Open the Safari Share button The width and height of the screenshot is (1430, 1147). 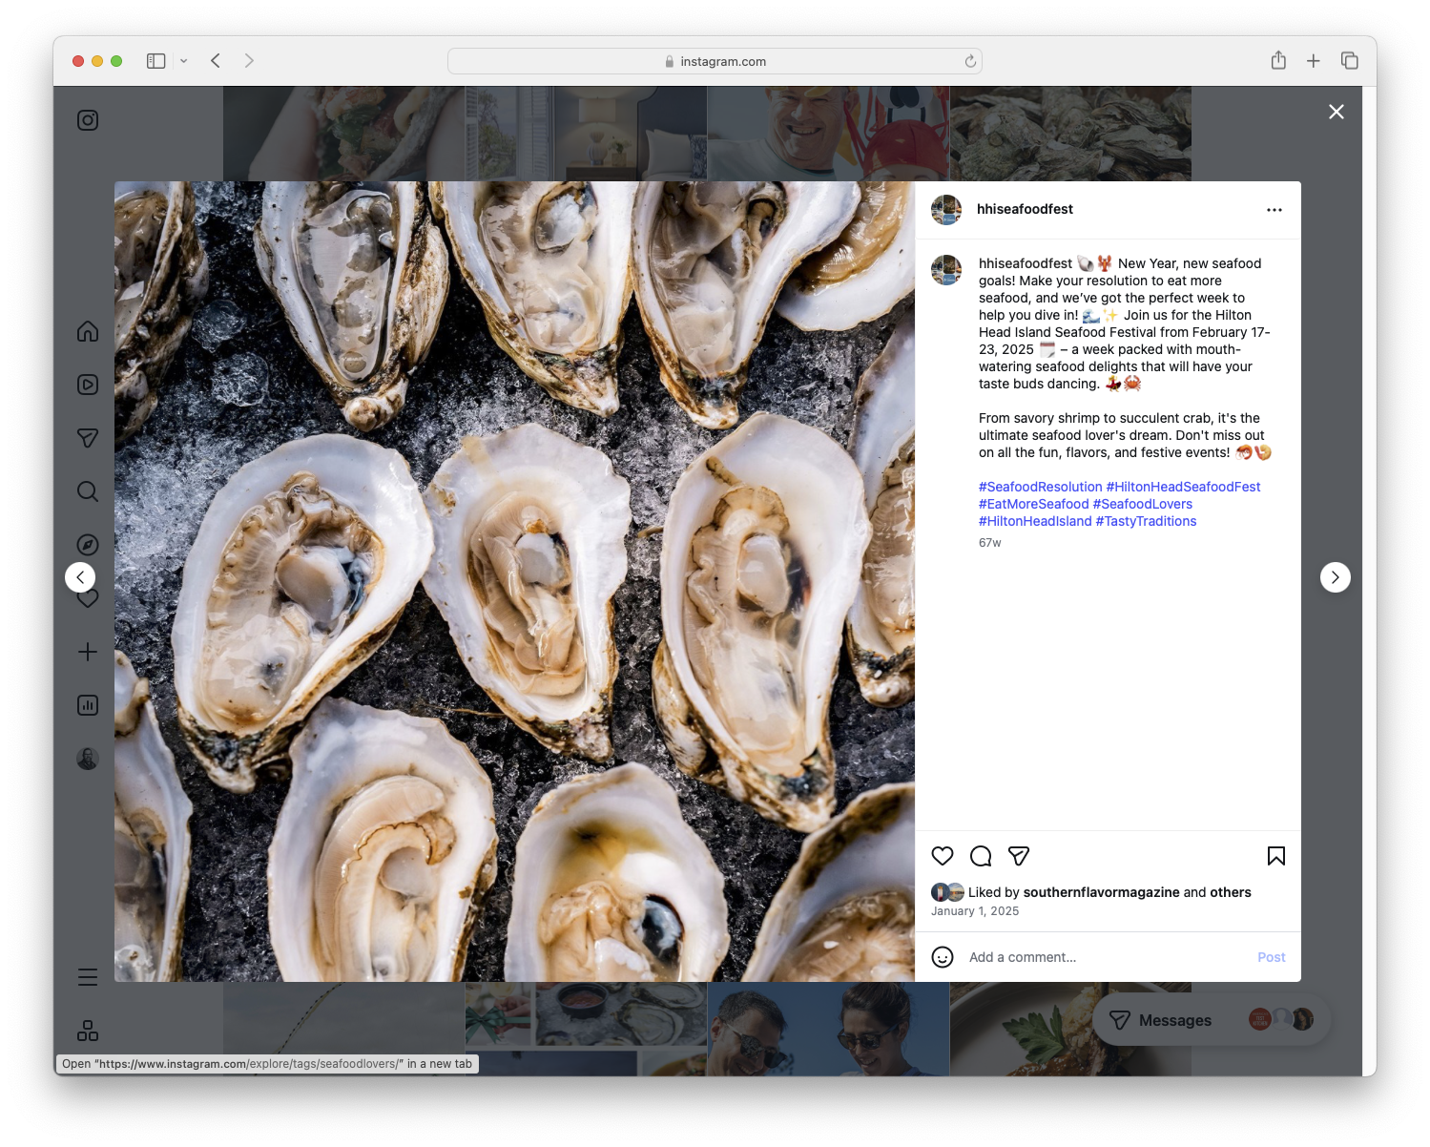click(1278, 60)
